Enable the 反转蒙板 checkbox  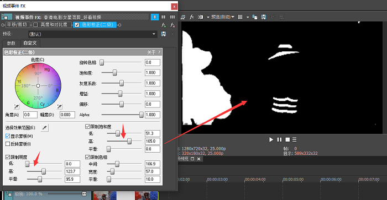[x=8, y=144]
